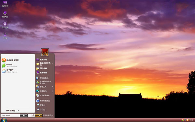The width and height of the screenshot is (195, 122).
Task: Click the Start Search input field
Action: tap(10, 115)
